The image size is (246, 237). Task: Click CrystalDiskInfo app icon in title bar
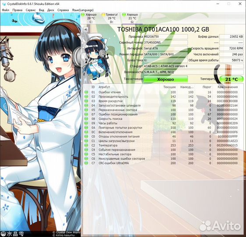tap(4, 4)
